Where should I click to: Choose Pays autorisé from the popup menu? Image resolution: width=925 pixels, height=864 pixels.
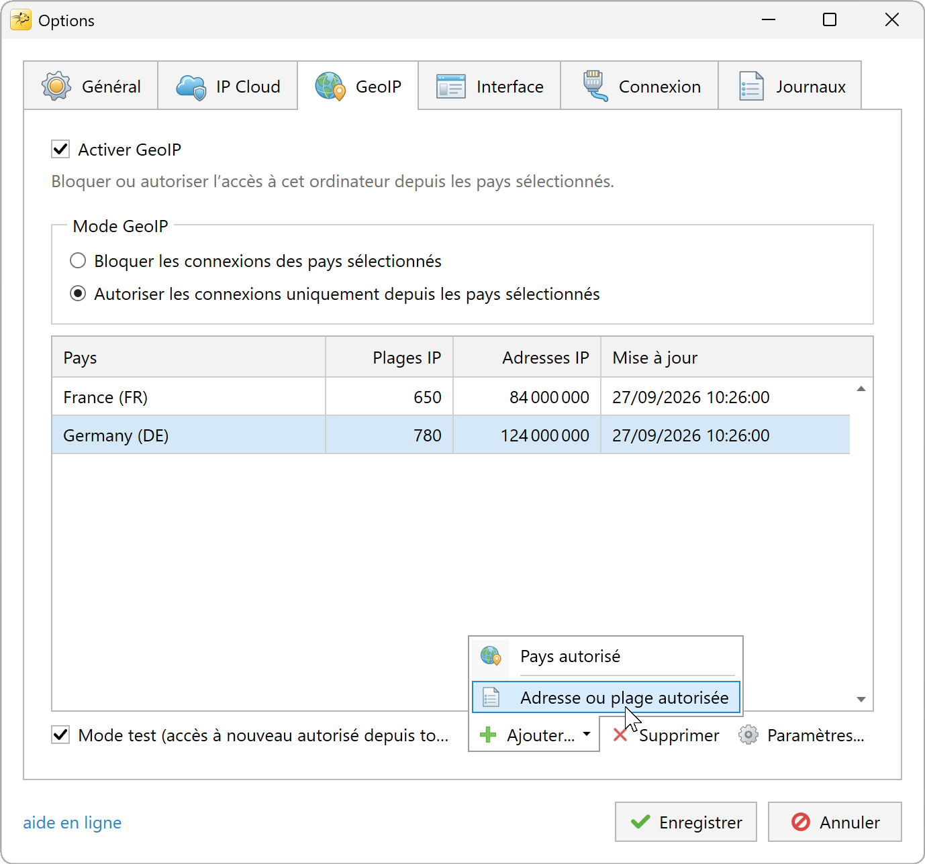coord(606,656)
